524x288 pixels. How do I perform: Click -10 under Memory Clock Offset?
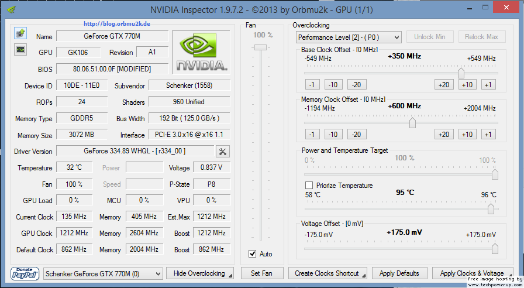coord(333,135)
